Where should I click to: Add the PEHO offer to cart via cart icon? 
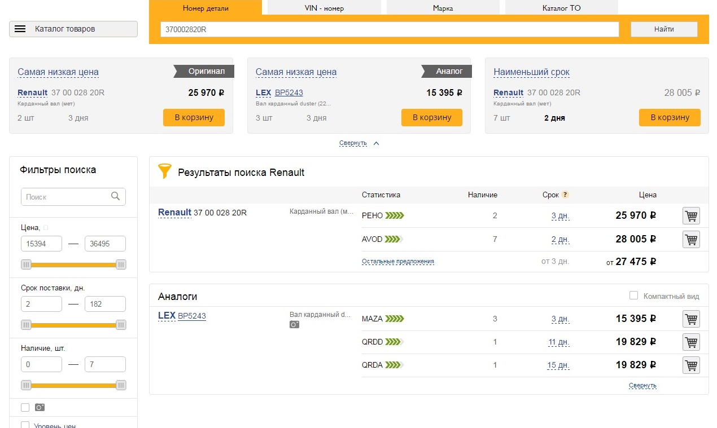(691, 215)
